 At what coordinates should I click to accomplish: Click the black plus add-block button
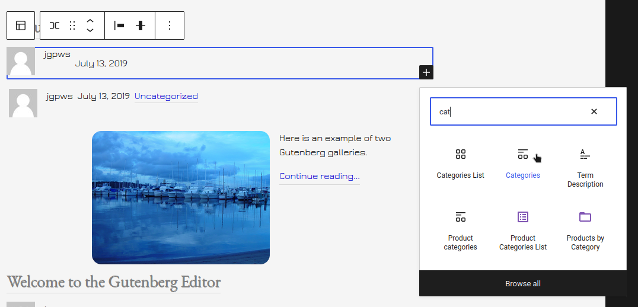pyautogui.click(x=426, y=72)
